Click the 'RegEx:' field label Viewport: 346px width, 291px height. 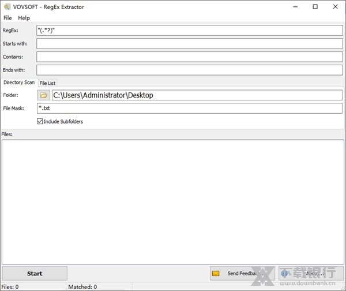[10, 31]
